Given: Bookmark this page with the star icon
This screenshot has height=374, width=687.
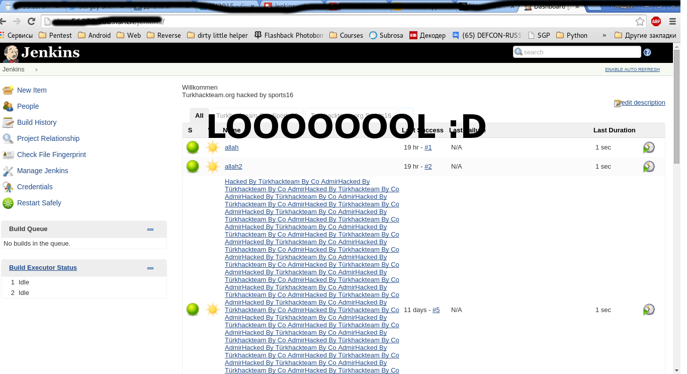Looking at the screenshot, I should click(640, 21).
